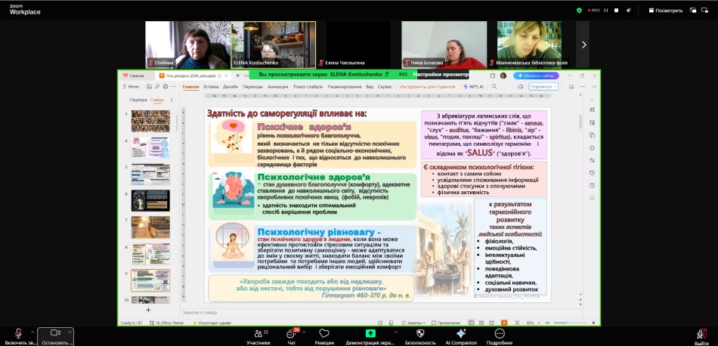Expand video options arrow next to camera
Viewport: 718px width, 346px height.
click(x=70, y=332)
